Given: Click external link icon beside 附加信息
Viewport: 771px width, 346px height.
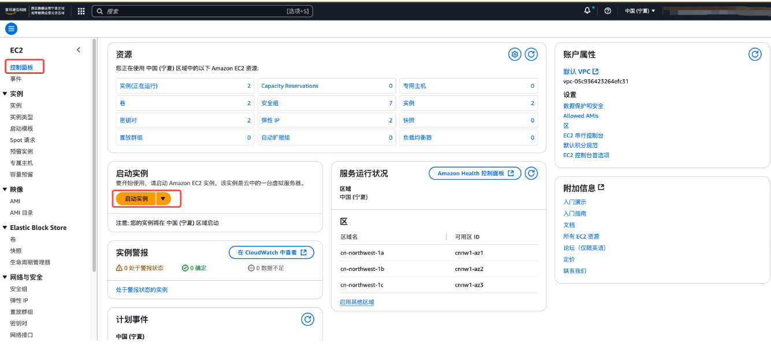Looking at the screenshot, I should click(601, 188).
